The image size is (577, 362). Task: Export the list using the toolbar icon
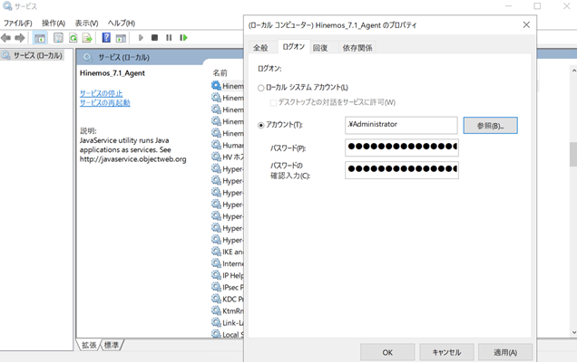(x=87, y=38)
